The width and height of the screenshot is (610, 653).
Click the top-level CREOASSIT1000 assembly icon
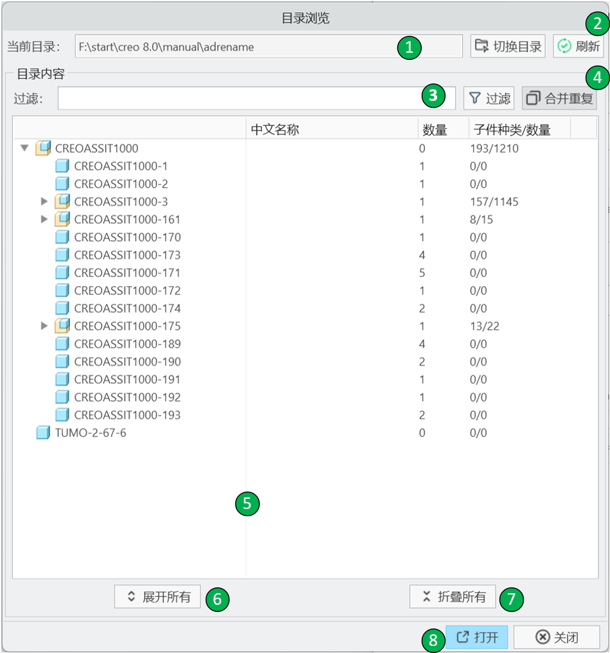[x=43, y=148]
